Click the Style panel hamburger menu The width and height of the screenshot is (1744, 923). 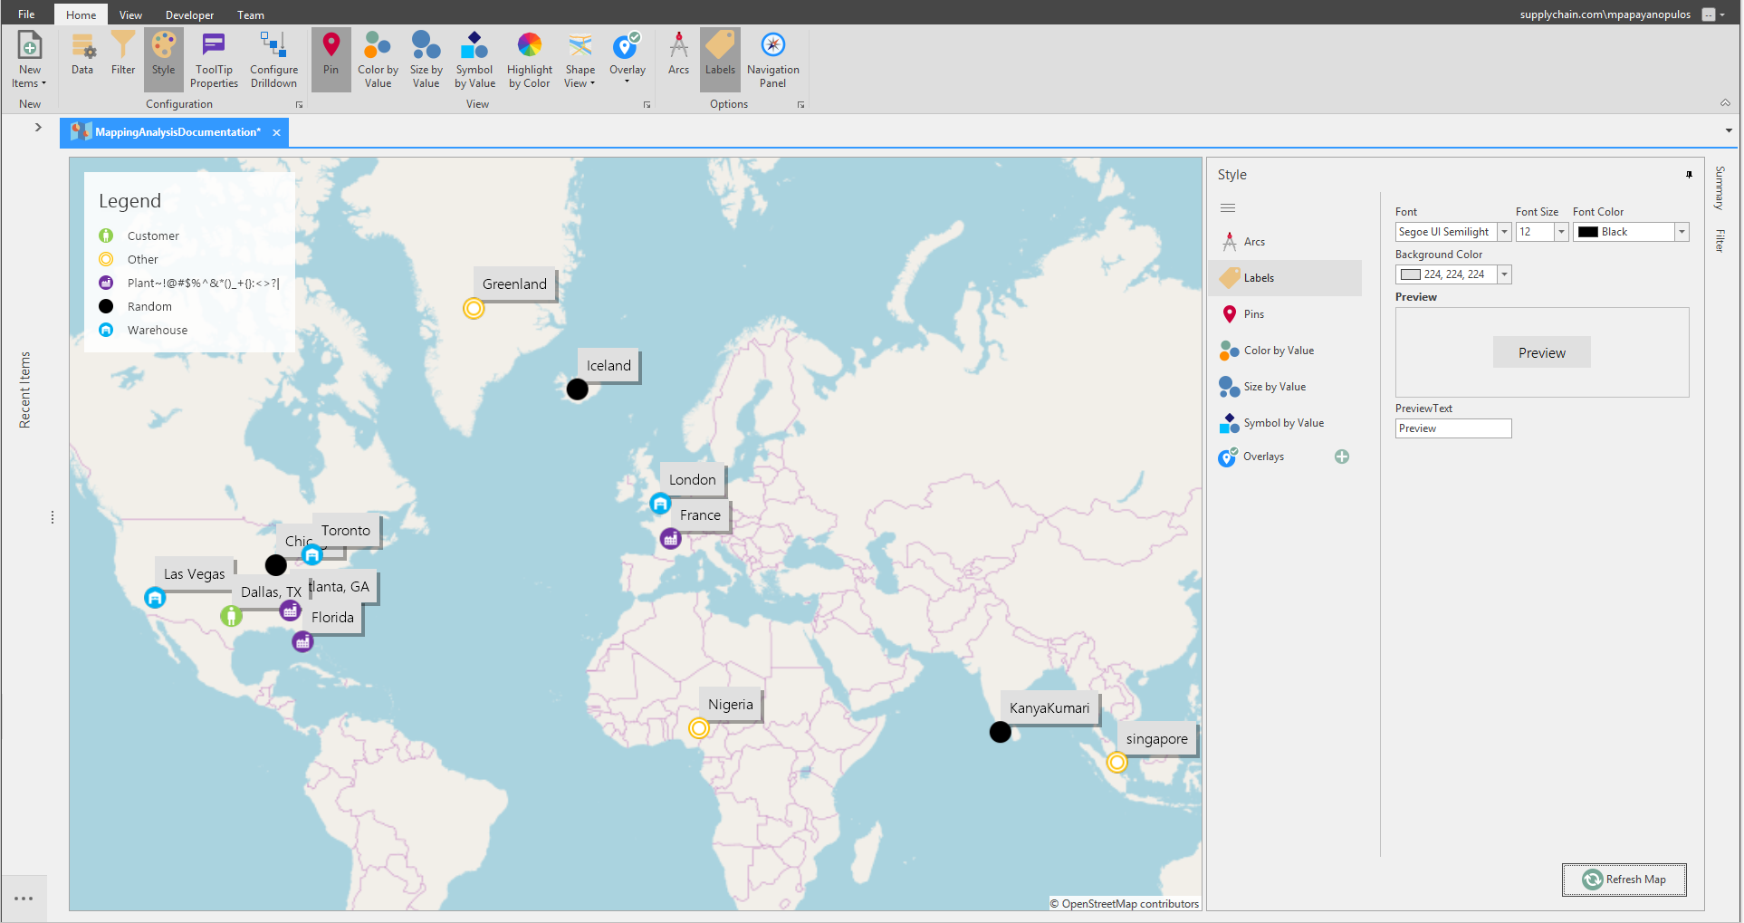1228,208
